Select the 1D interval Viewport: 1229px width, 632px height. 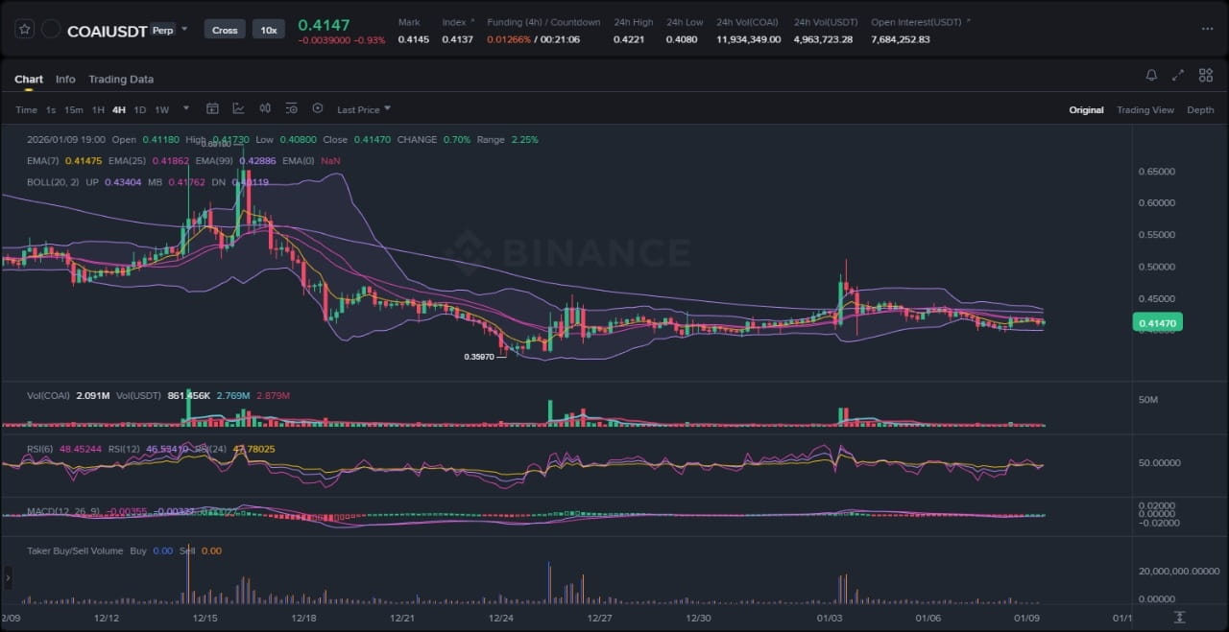point(140,109)
